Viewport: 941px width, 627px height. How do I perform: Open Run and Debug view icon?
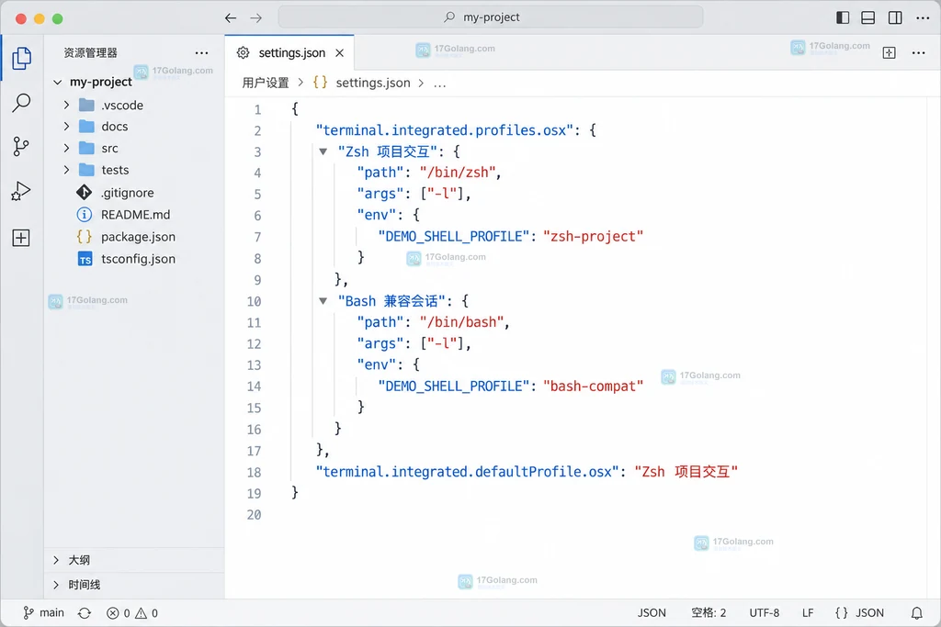point(21,191)
